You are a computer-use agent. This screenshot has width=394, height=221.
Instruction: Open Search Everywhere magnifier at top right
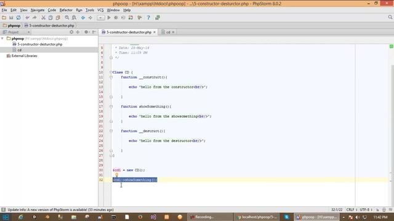pyautogui.click(x=390, y=17)
